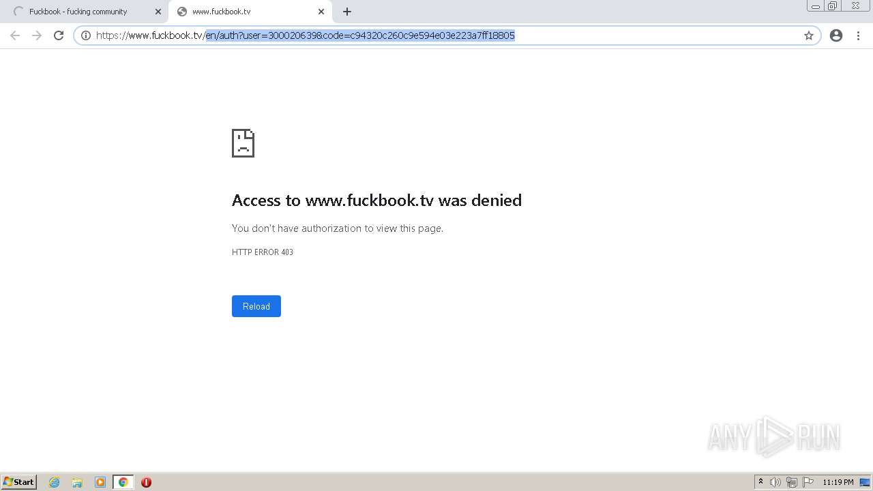The image size is (873, 491).
Task: Click the volume speaker tray icon
Action: click(775, 482)
